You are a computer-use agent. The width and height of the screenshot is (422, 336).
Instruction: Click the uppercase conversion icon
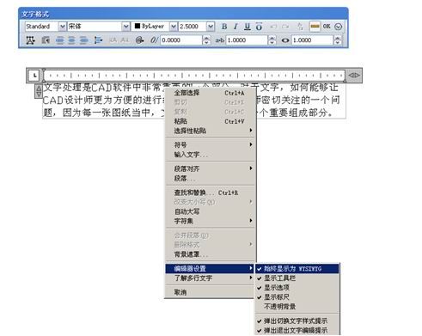[x=113, y=40]
